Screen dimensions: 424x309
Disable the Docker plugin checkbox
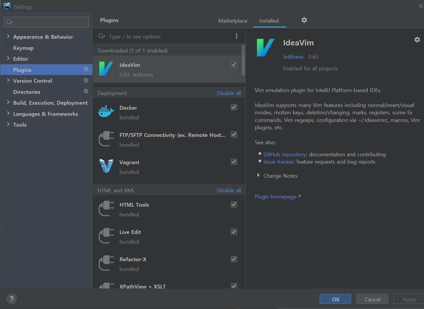point(234,107)
